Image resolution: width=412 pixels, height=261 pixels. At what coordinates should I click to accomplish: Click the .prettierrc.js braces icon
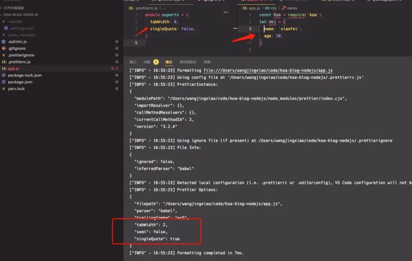click(4, 62)
